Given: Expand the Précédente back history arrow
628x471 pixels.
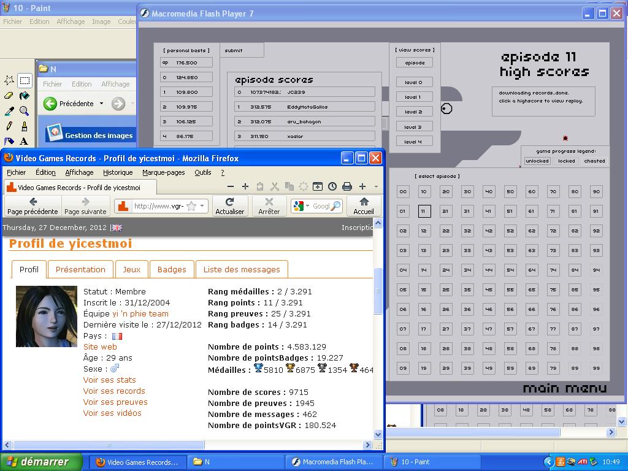Looking at the screenshot, I should pyautogui.click(x=101, y=104).
